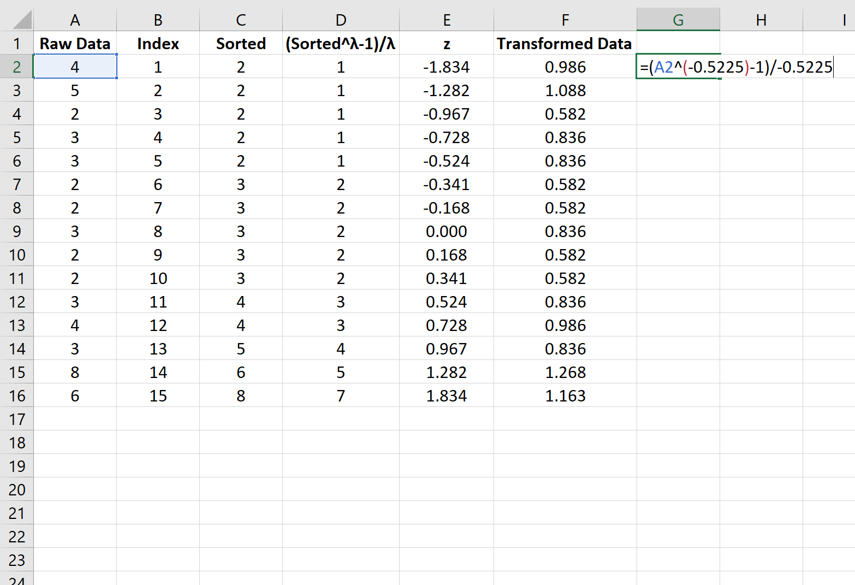Click the 'Raw Data' header cell
Viewport: 855px width, 585px height.
click(75, 43)
